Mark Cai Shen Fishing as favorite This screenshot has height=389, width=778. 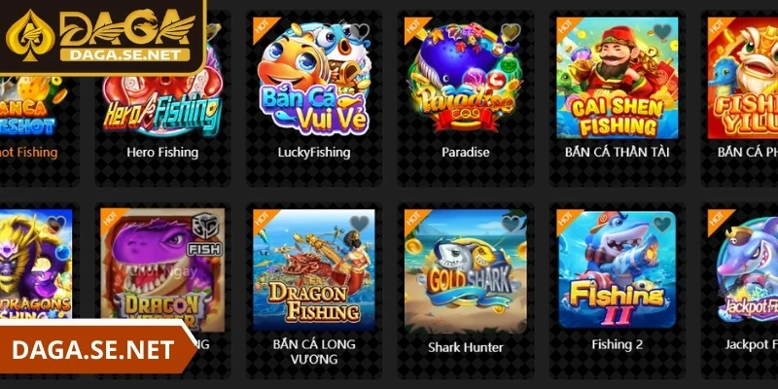[662, 32]
